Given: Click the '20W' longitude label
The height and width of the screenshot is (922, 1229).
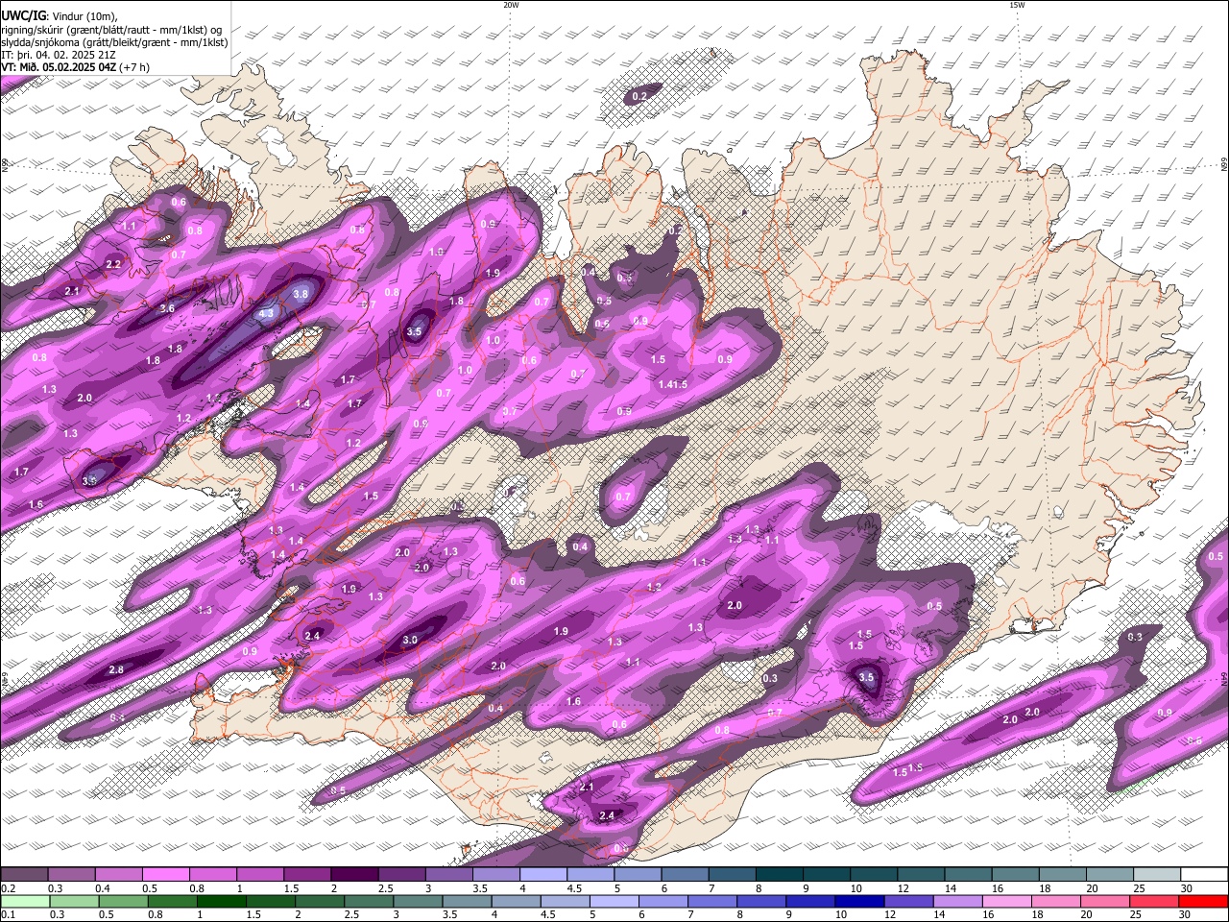Looking at the screenshot, I should (511, 5).
